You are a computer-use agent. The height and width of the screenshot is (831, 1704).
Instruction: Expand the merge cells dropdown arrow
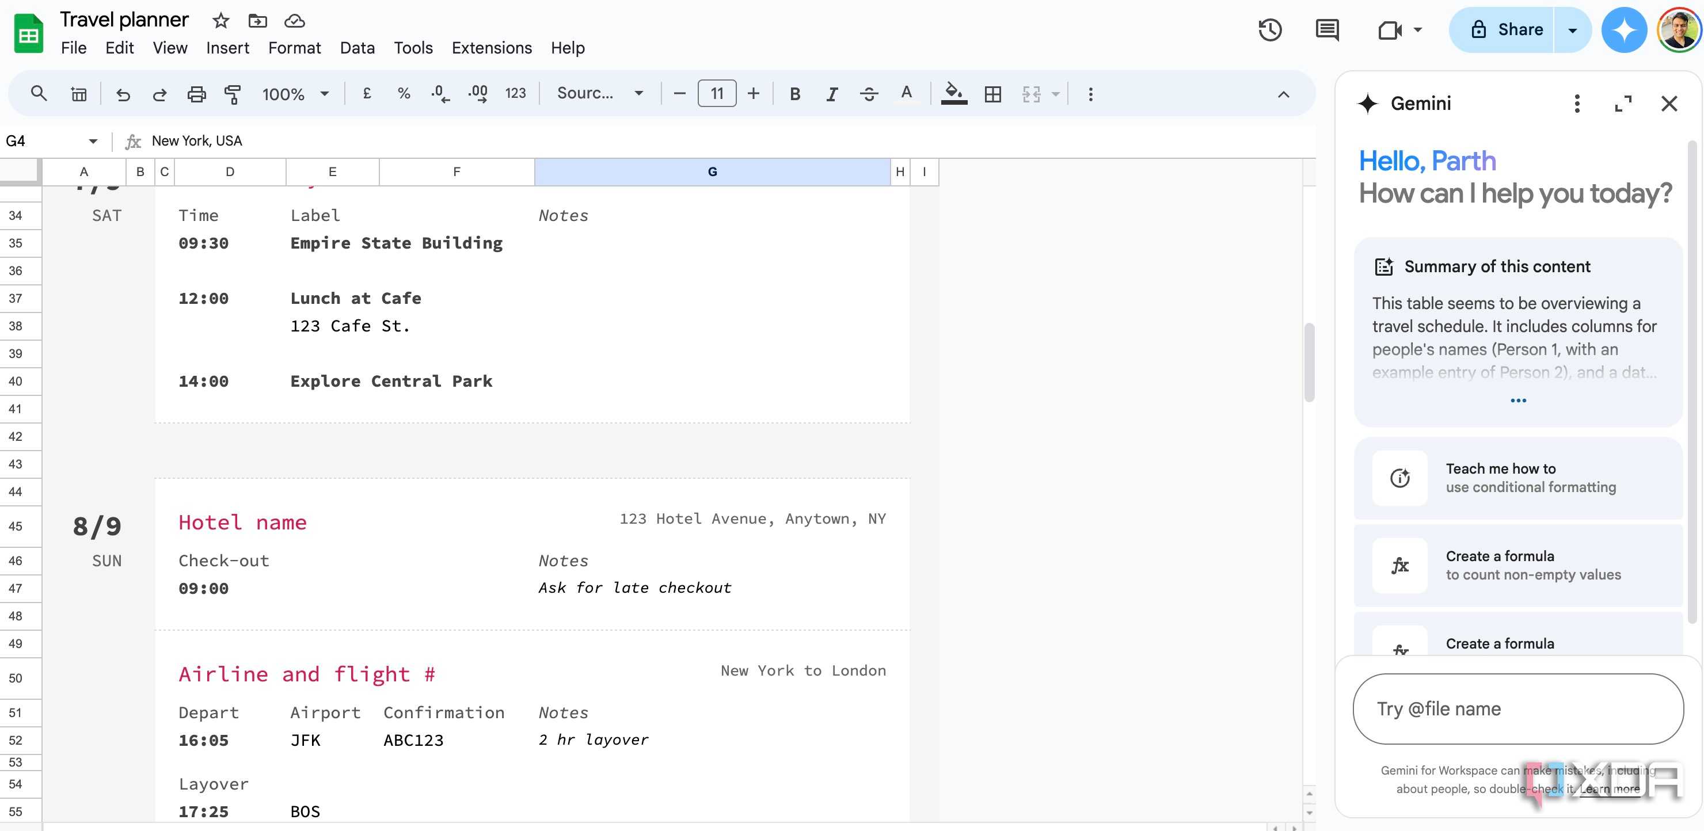coord(1056,94)
